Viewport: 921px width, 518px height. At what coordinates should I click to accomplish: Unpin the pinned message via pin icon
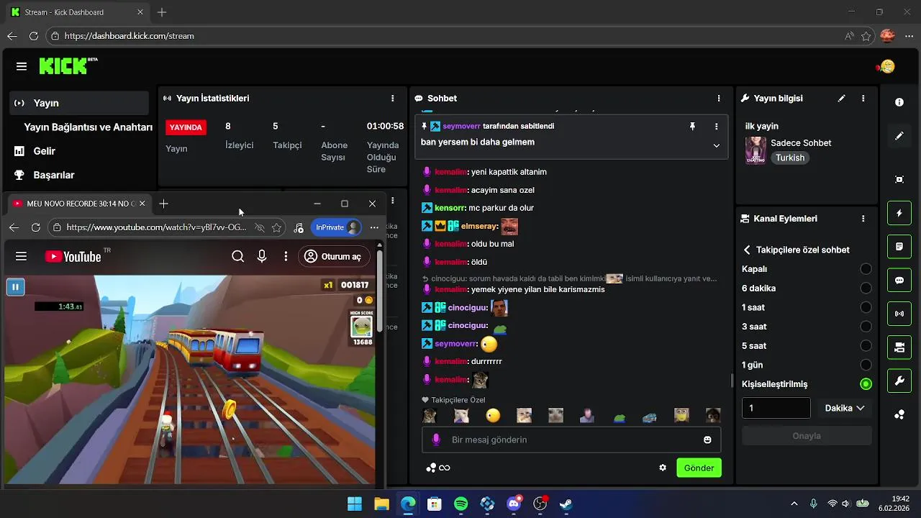pyautogui.click(x=692, y=126)
